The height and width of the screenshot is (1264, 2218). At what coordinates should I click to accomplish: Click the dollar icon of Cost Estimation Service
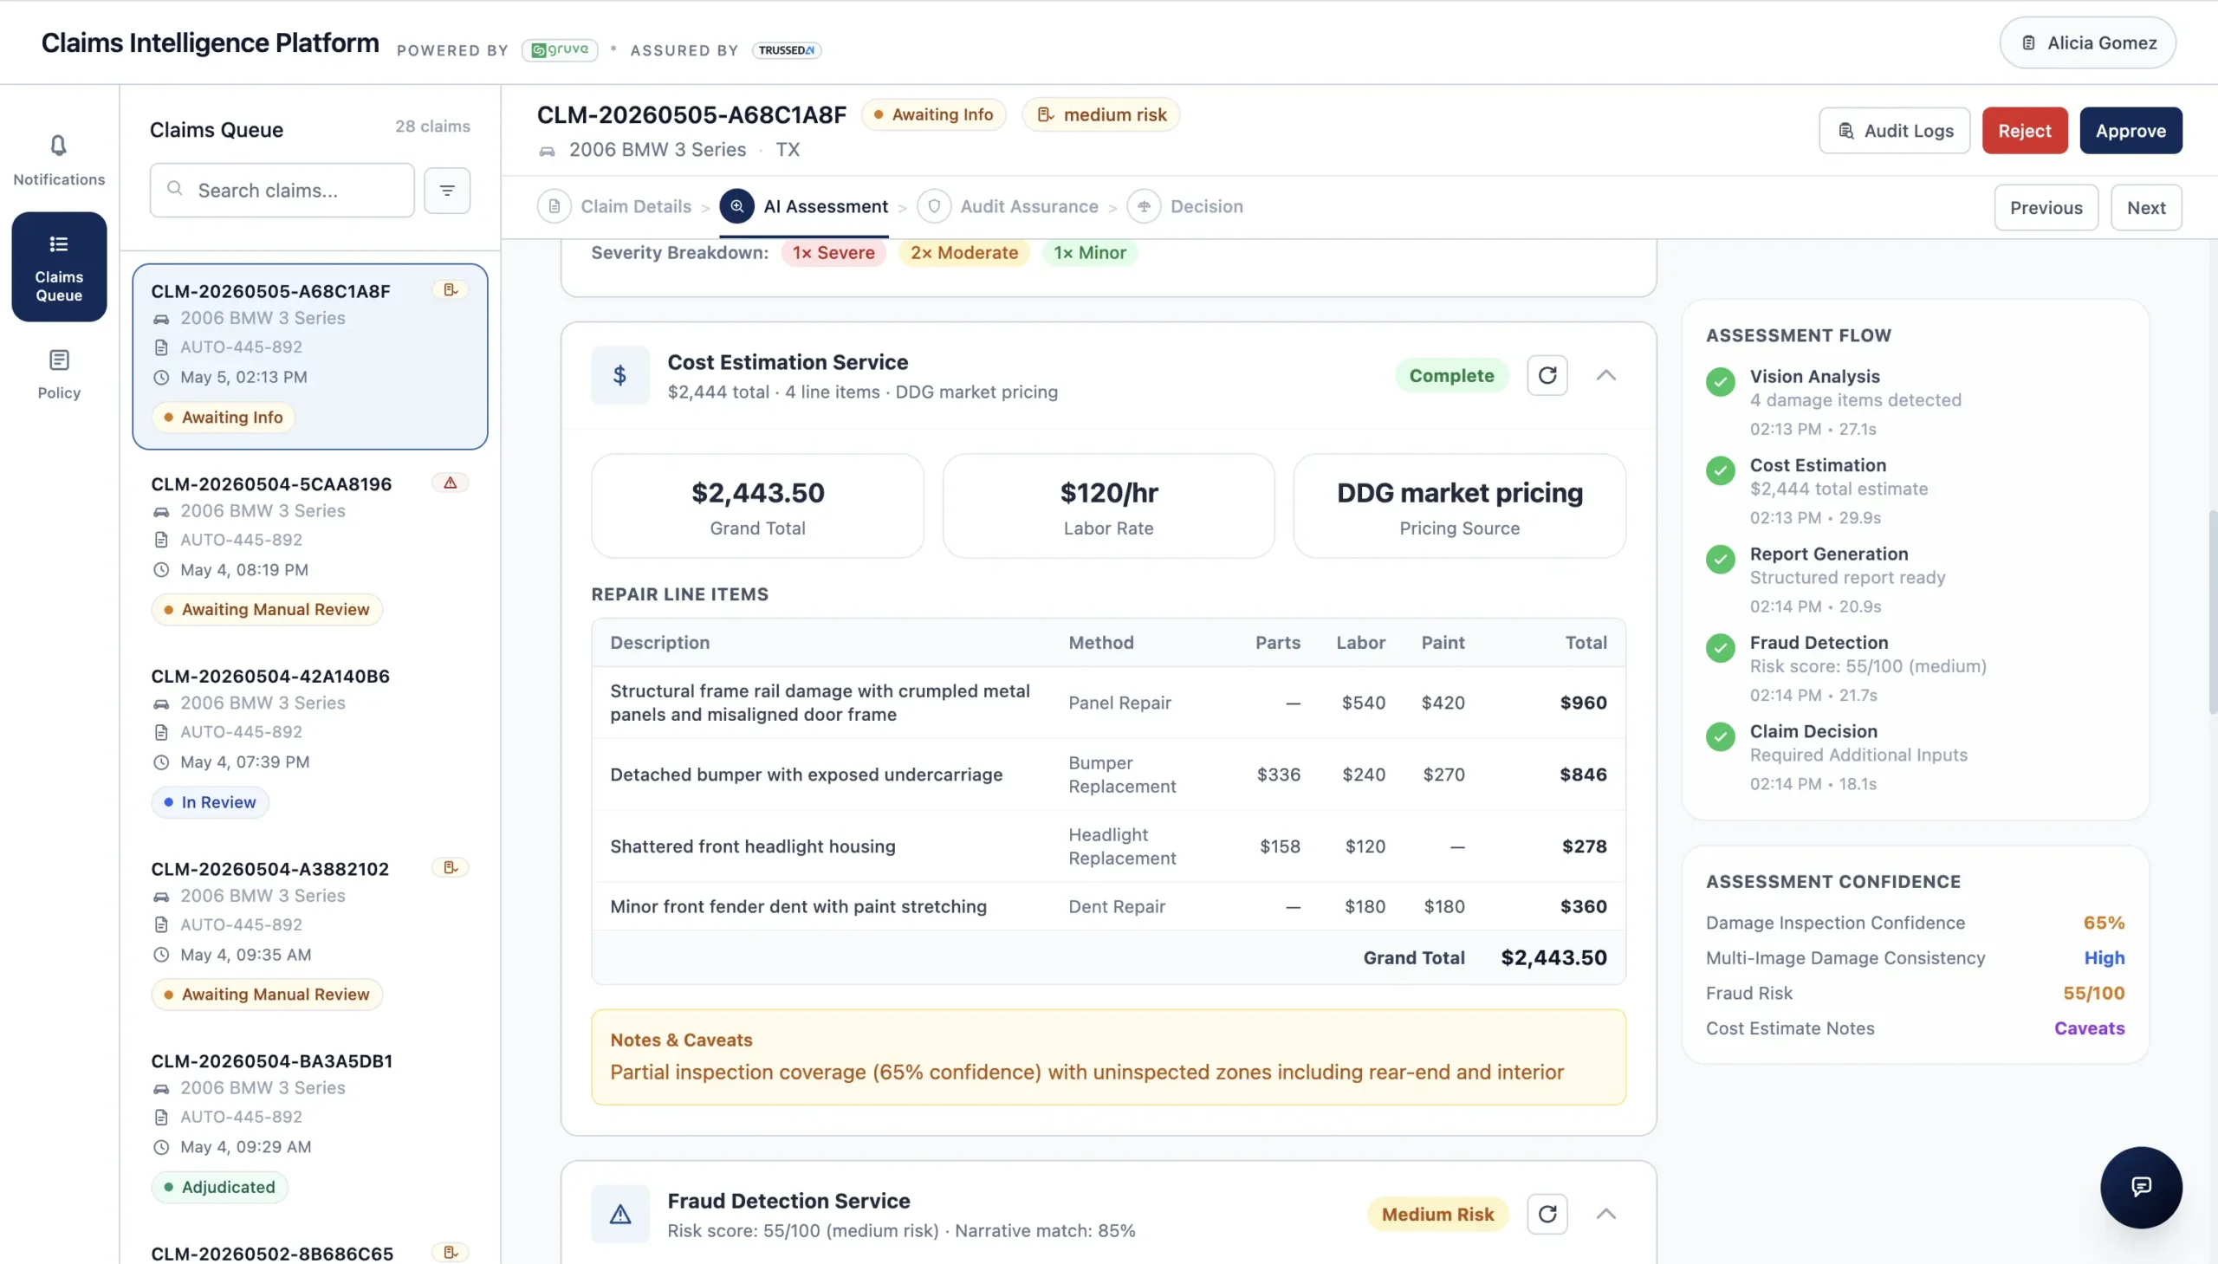tap(619, 375)
